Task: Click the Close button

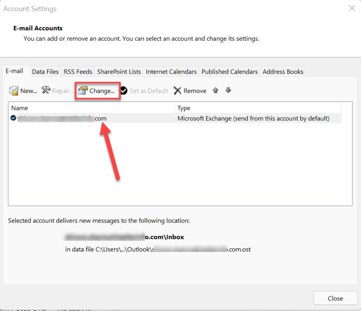Action: (335, 298)
